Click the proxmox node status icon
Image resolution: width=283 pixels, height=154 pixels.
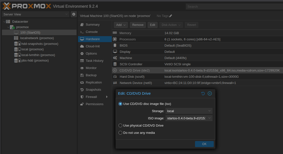coord(12,27)
